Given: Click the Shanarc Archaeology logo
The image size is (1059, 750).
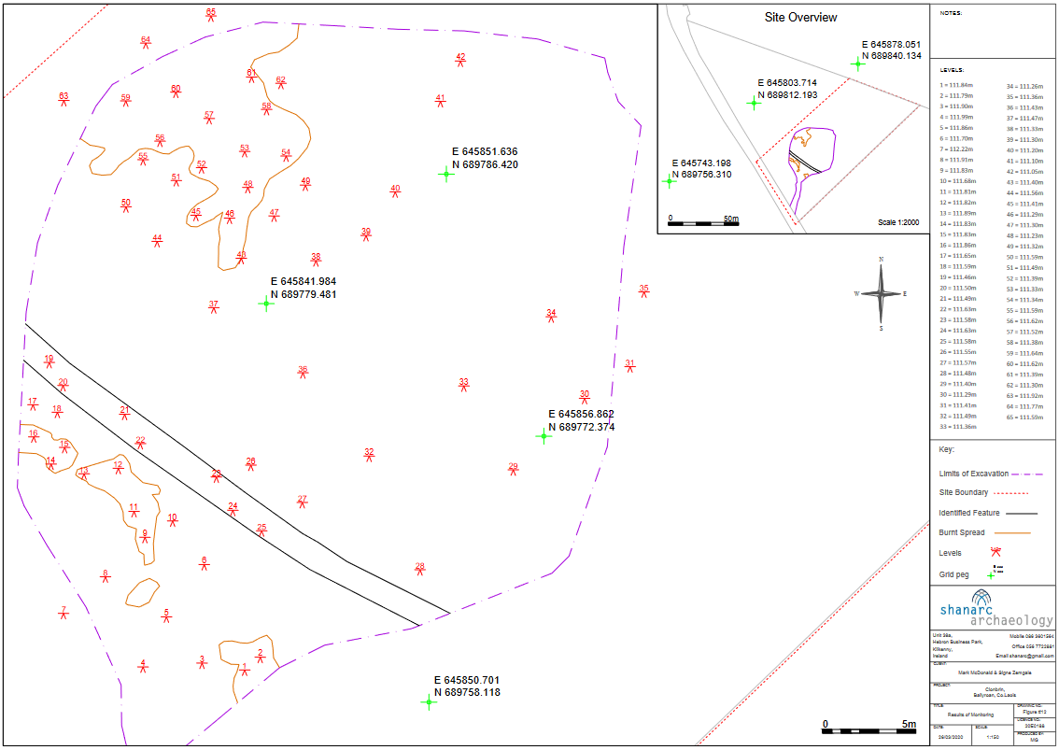Looking at the screenshot, I should 994,610.
